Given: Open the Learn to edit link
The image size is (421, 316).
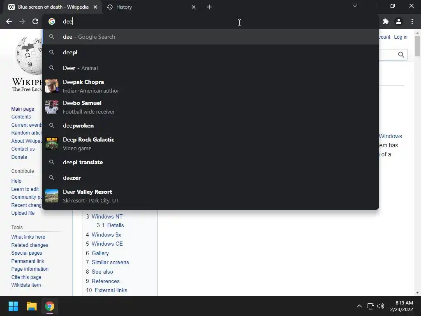Looking at the screenshot, I should [x=25, y=189].
